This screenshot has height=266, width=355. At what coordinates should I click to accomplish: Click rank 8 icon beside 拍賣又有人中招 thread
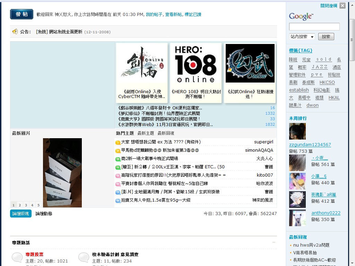coord(118,201)
